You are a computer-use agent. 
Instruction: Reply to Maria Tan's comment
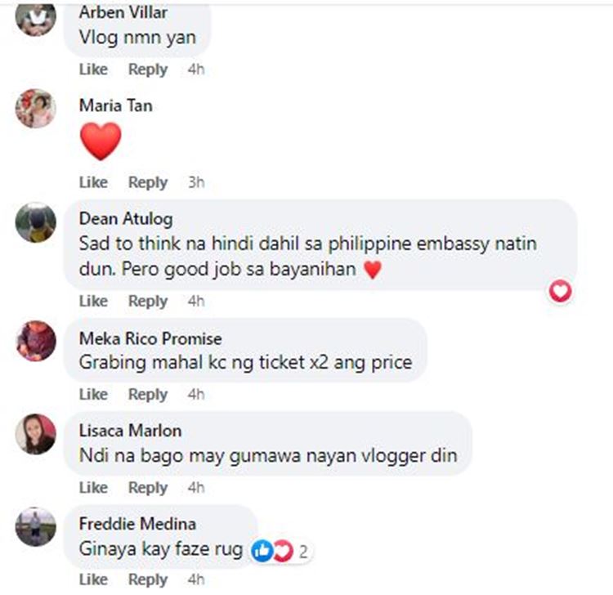(x=148, y=182)
